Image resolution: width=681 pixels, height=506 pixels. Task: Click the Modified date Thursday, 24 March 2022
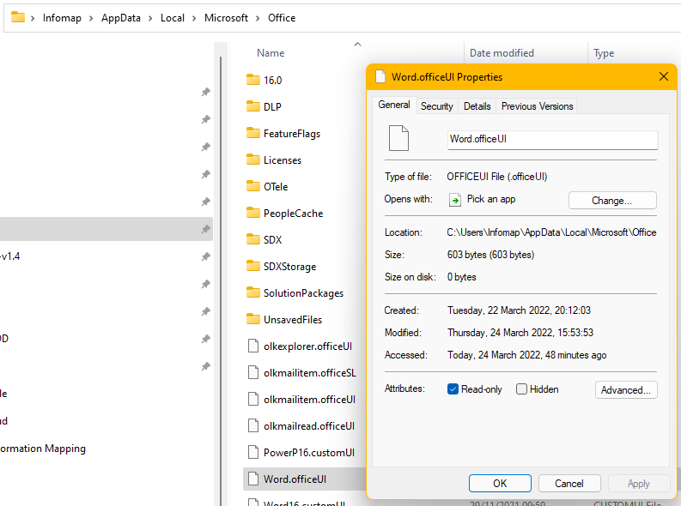coord(520,333)
